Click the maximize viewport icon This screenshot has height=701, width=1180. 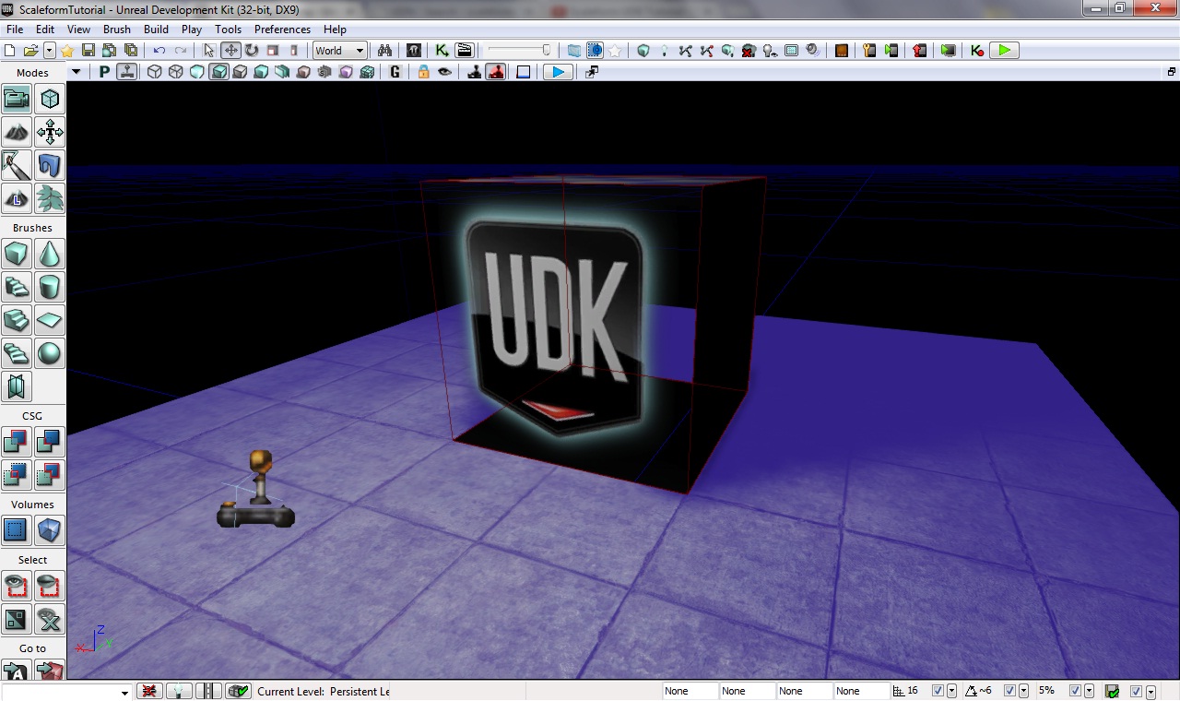(x=1172, y=72)
